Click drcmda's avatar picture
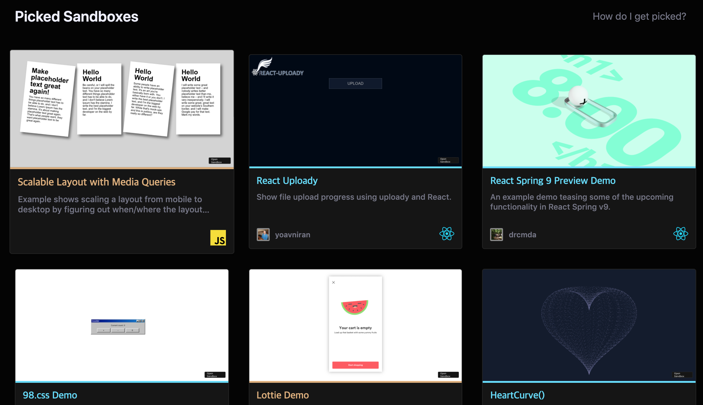Screen dimensions: 703x405 496,235
